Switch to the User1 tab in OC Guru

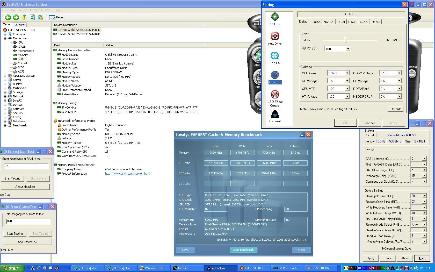click(352, 22)
